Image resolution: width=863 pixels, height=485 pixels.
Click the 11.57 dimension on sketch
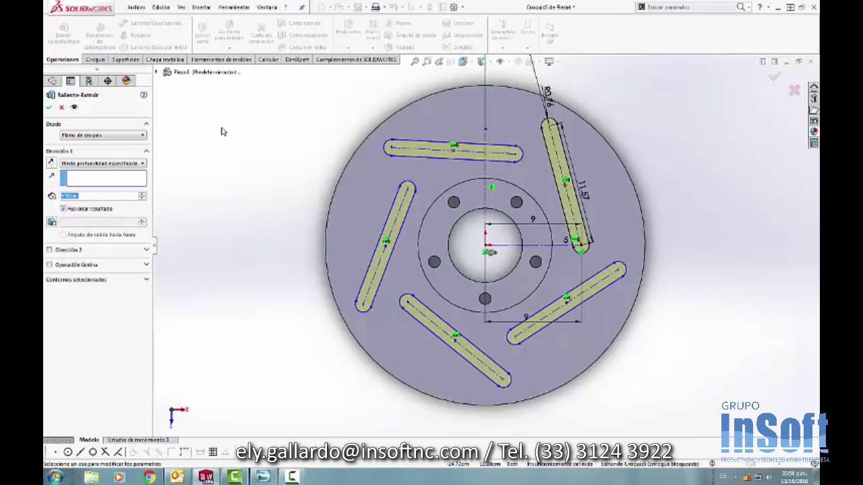[583, 190]
